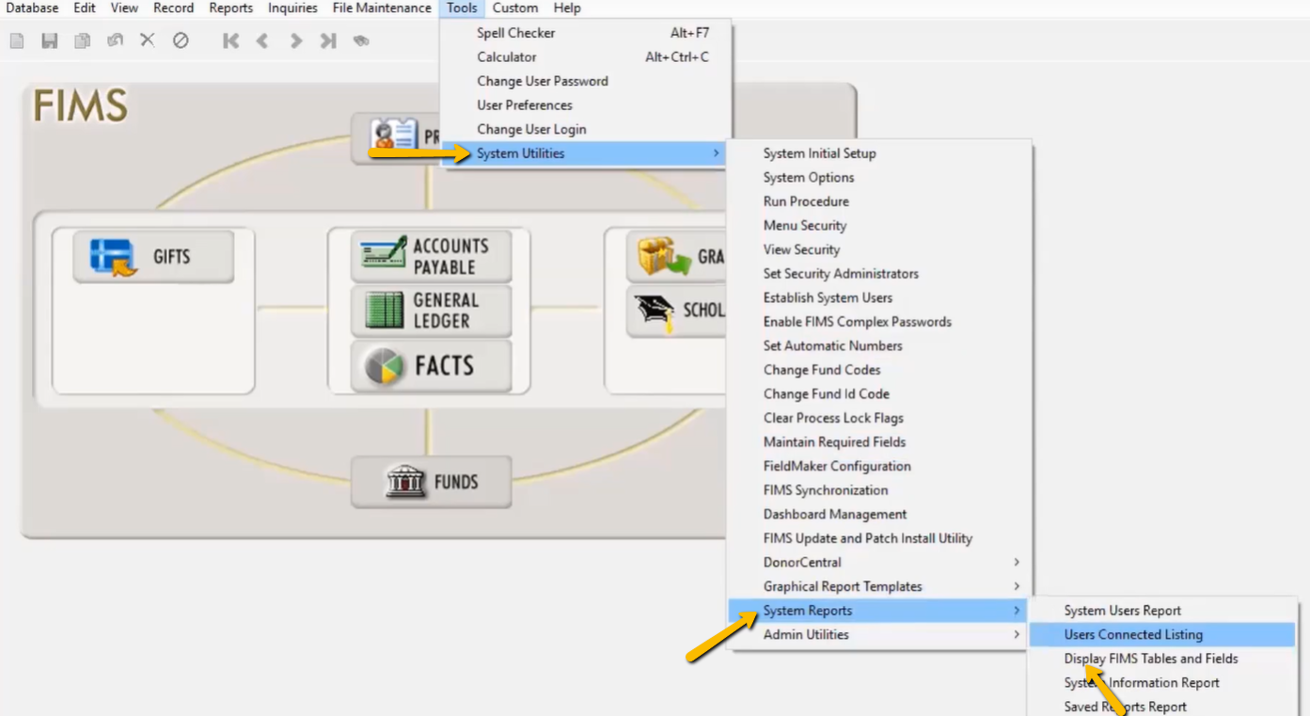Viewport: 1310px width, 716px height.
Task: Open the General Ledger module
Action: (x=432, y=310)
